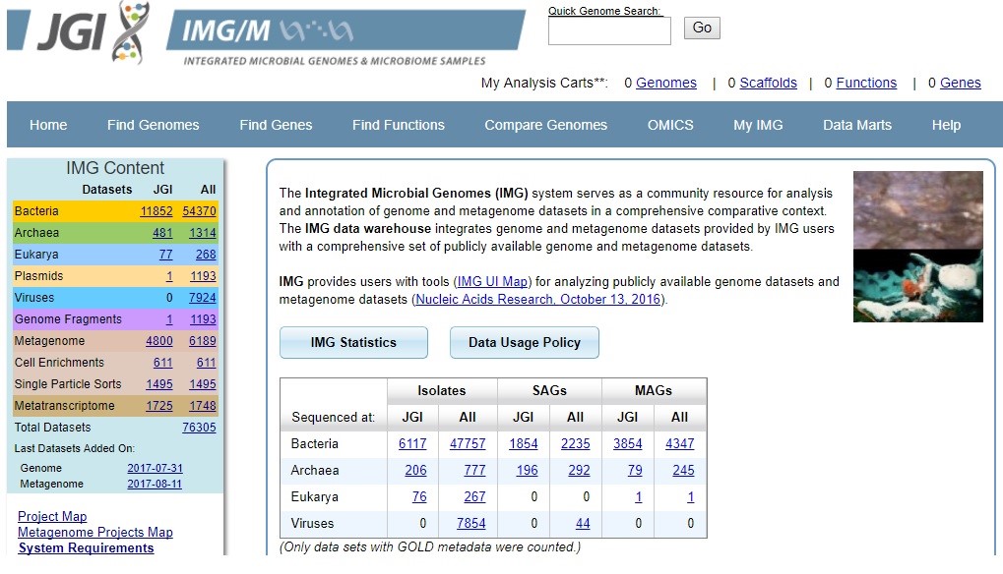Open Eukarya Isolates All count 267
Image resolution: width=1003 pixels, height=574 pixels.
(x=474, y=496)
